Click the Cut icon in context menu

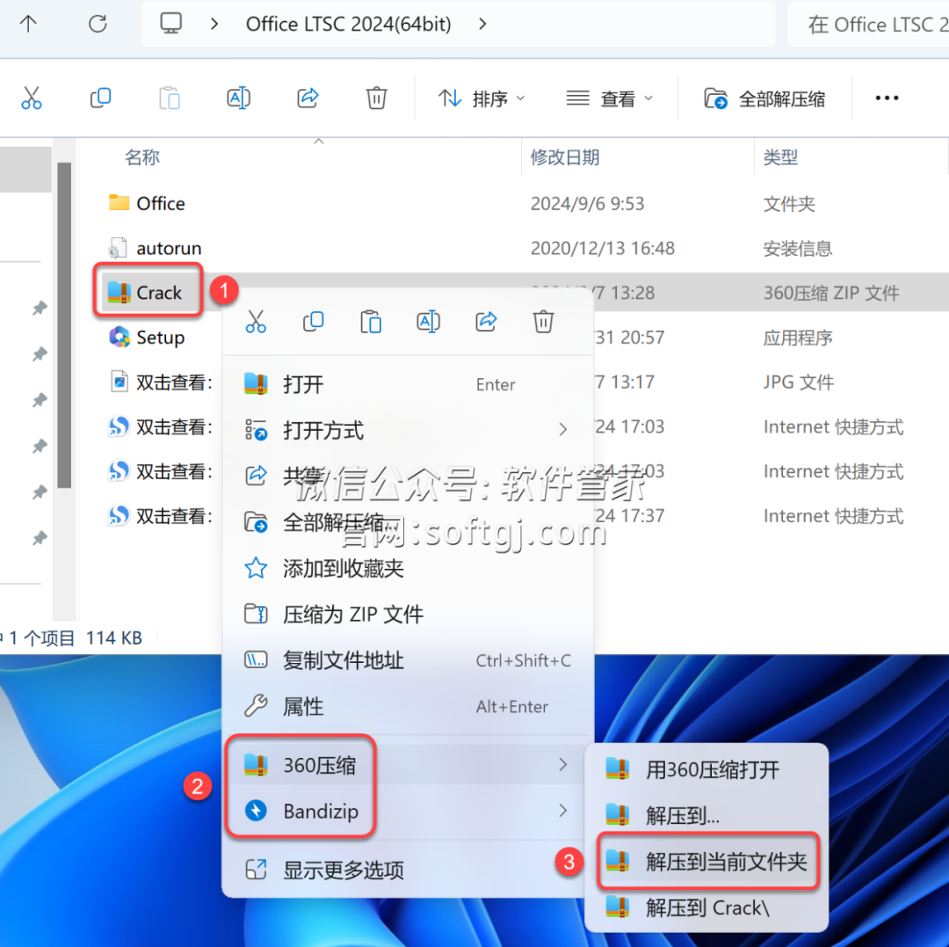point(256,322)
